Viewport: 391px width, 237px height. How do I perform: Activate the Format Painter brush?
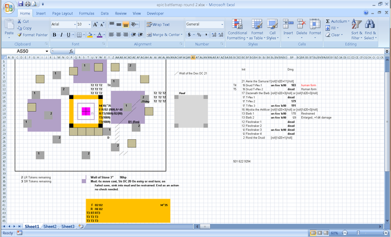[32, 35]
